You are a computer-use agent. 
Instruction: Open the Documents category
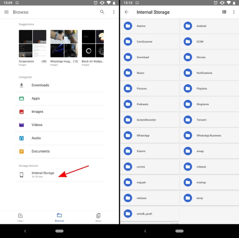[x=59, y=151]
